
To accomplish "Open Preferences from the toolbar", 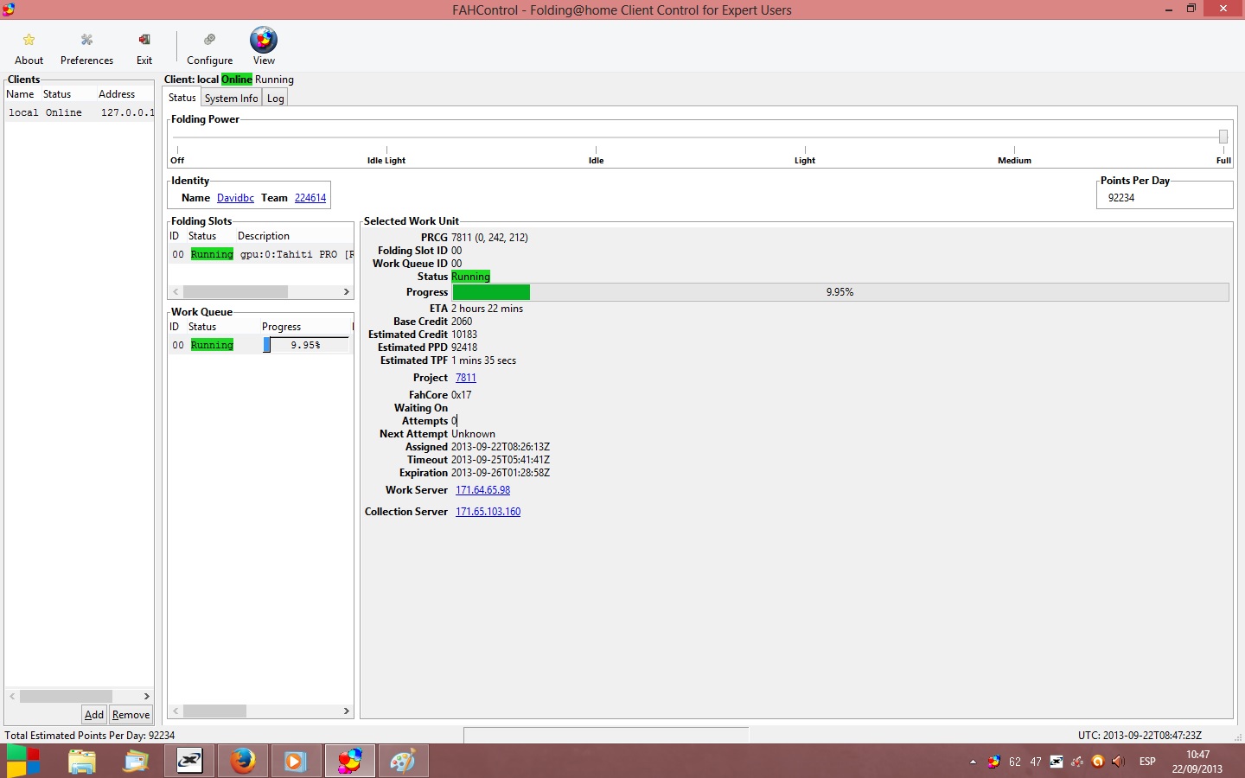I will [x=86, y=48].
